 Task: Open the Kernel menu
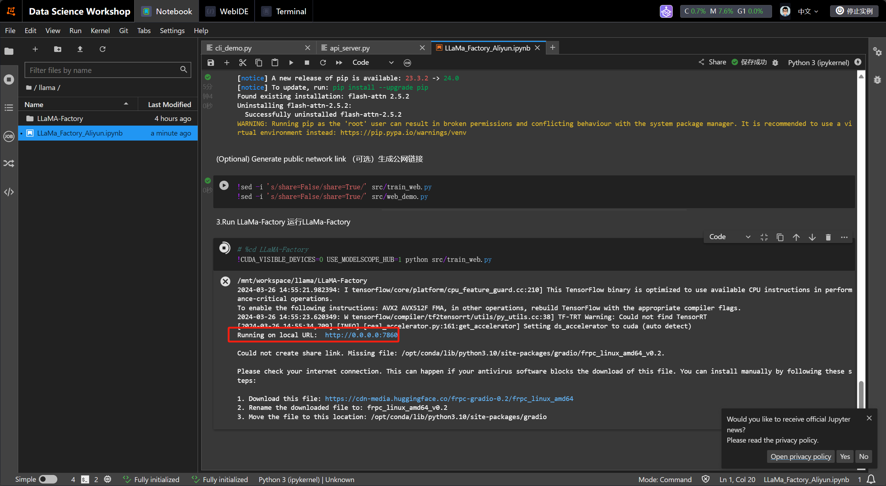click(100, 31)
